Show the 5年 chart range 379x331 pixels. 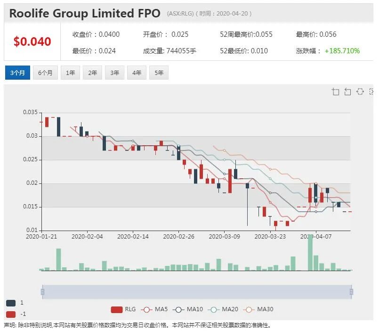pyautogui.click(x=159, y=73)
